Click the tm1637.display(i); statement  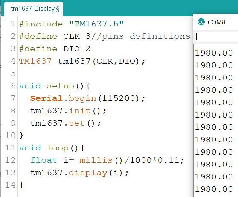coord(79,173)
